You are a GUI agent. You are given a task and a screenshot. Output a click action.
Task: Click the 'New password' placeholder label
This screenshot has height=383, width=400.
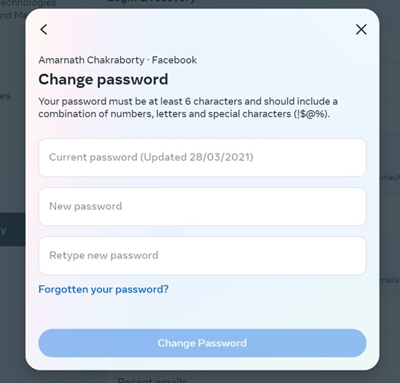tap(86, 206)
